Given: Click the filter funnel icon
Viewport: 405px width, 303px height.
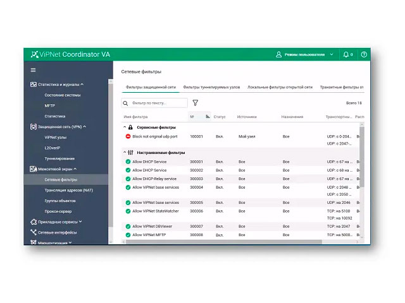Looking at the screenshot, I should (x=196, y=102).
